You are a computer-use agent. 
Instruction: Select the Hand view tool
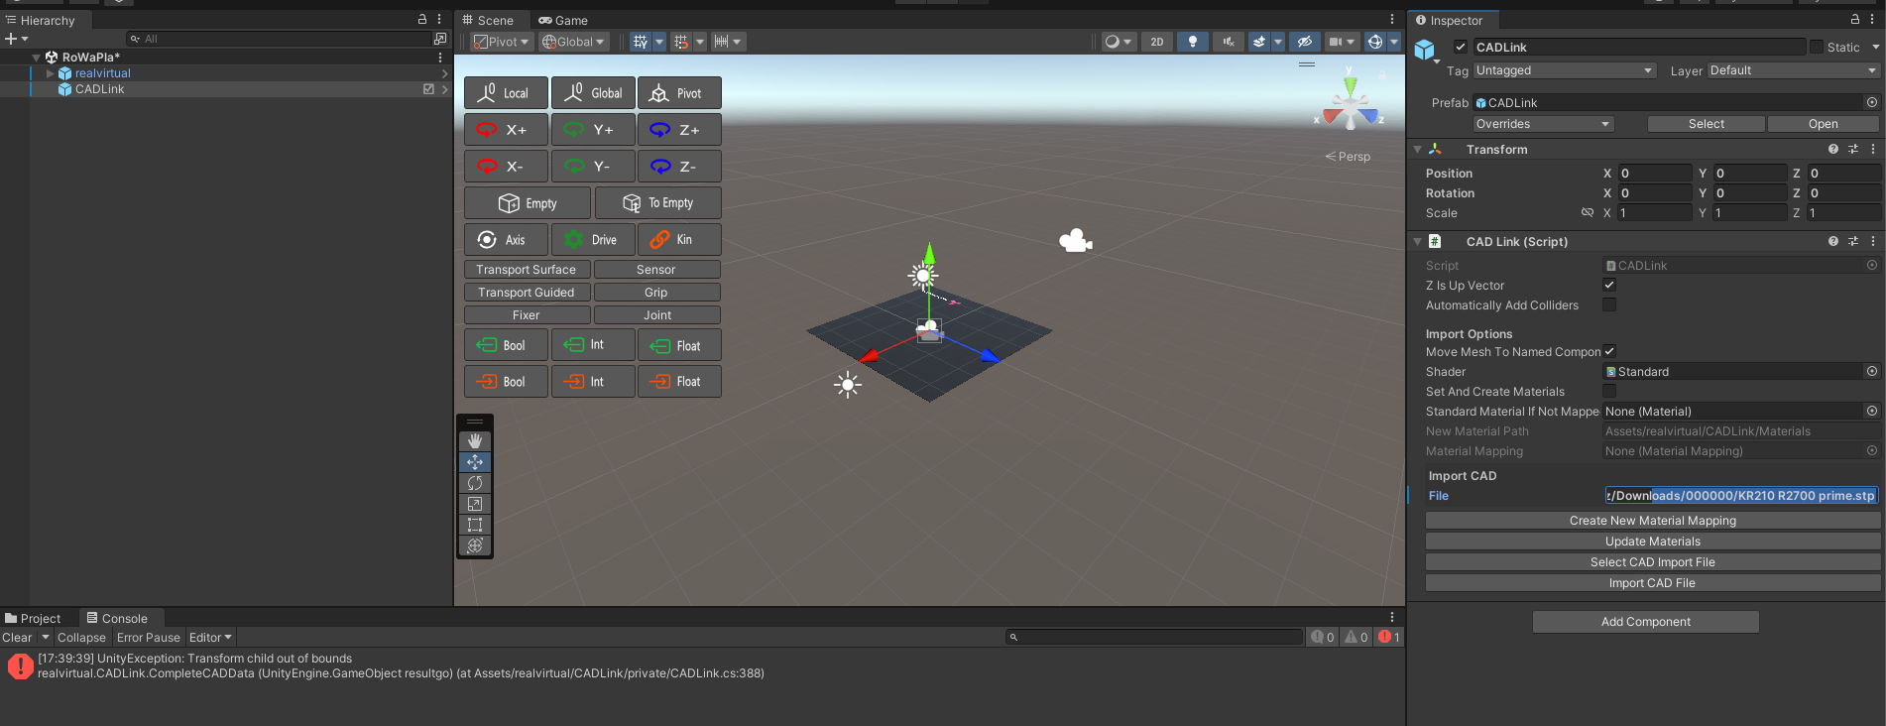[x=475, y=440]
